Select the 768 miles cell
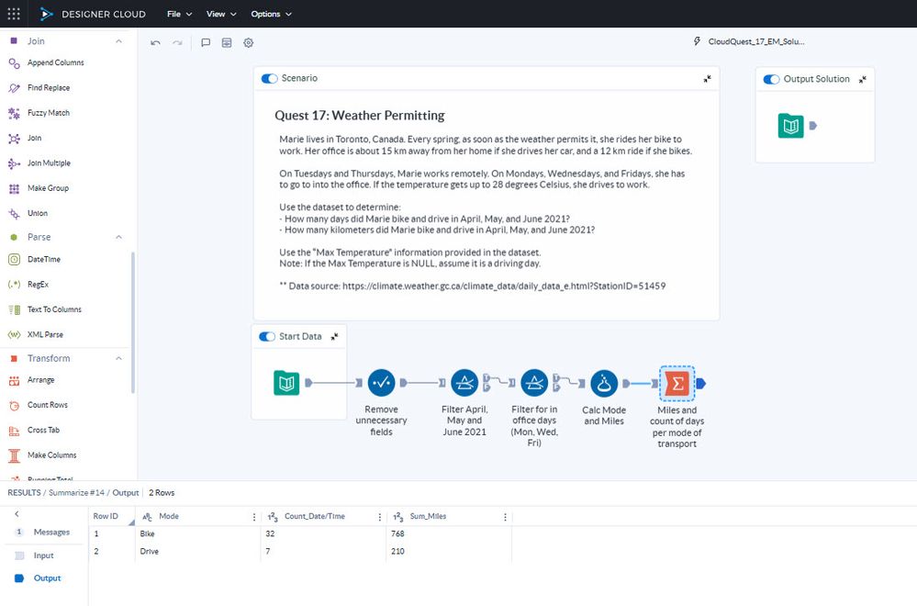Viewport: 917px width, 606px height. point(449,533)
